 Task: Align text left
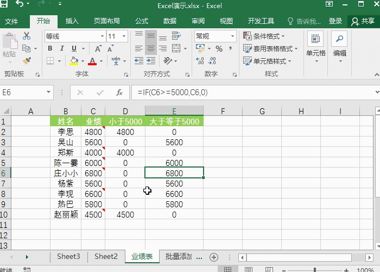pyautogui.click(x=139, y=48)
